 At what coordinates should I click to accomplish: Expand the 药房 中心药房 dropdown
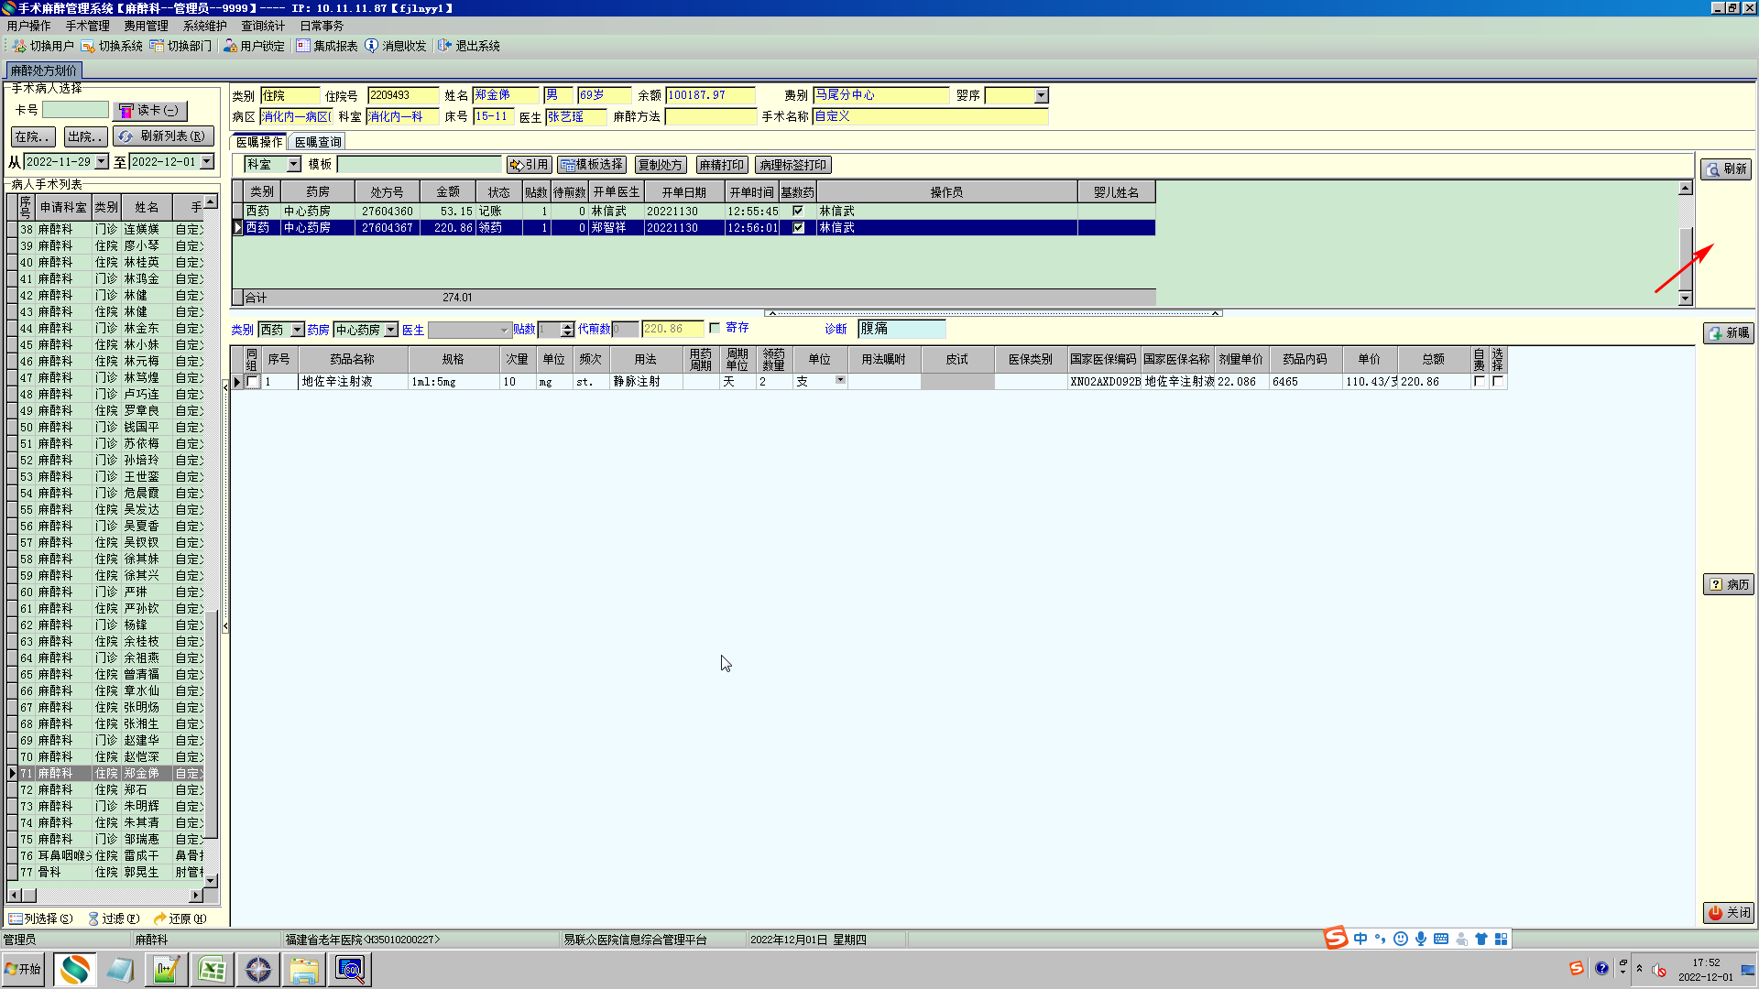[x=391, y=330]
